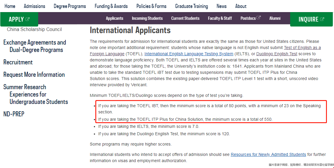Go to the News page
Viewport: 334px width, 168px height.
click(x=221, y=6)
